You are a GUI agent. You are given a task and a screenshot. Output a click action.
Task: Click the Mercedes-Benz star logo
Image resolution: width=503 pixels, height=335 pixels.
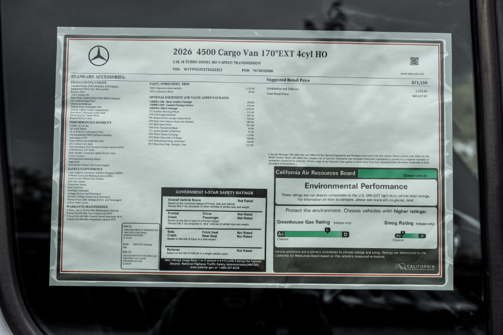[x=99, y=56]
